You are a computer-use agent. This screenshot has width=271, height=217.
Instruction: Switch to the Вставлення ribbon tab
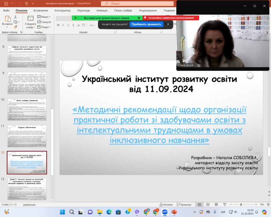[41, 11]
